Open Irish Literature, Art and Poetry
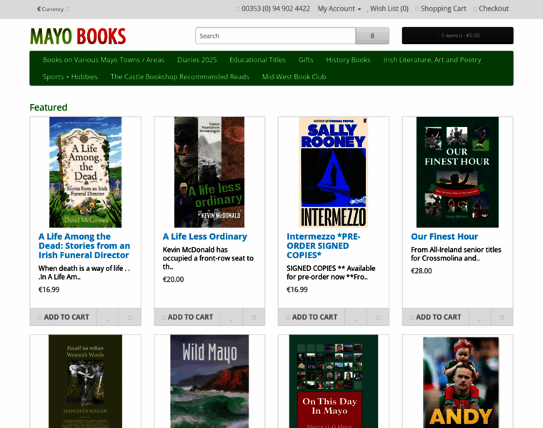 tap(432, 60)
